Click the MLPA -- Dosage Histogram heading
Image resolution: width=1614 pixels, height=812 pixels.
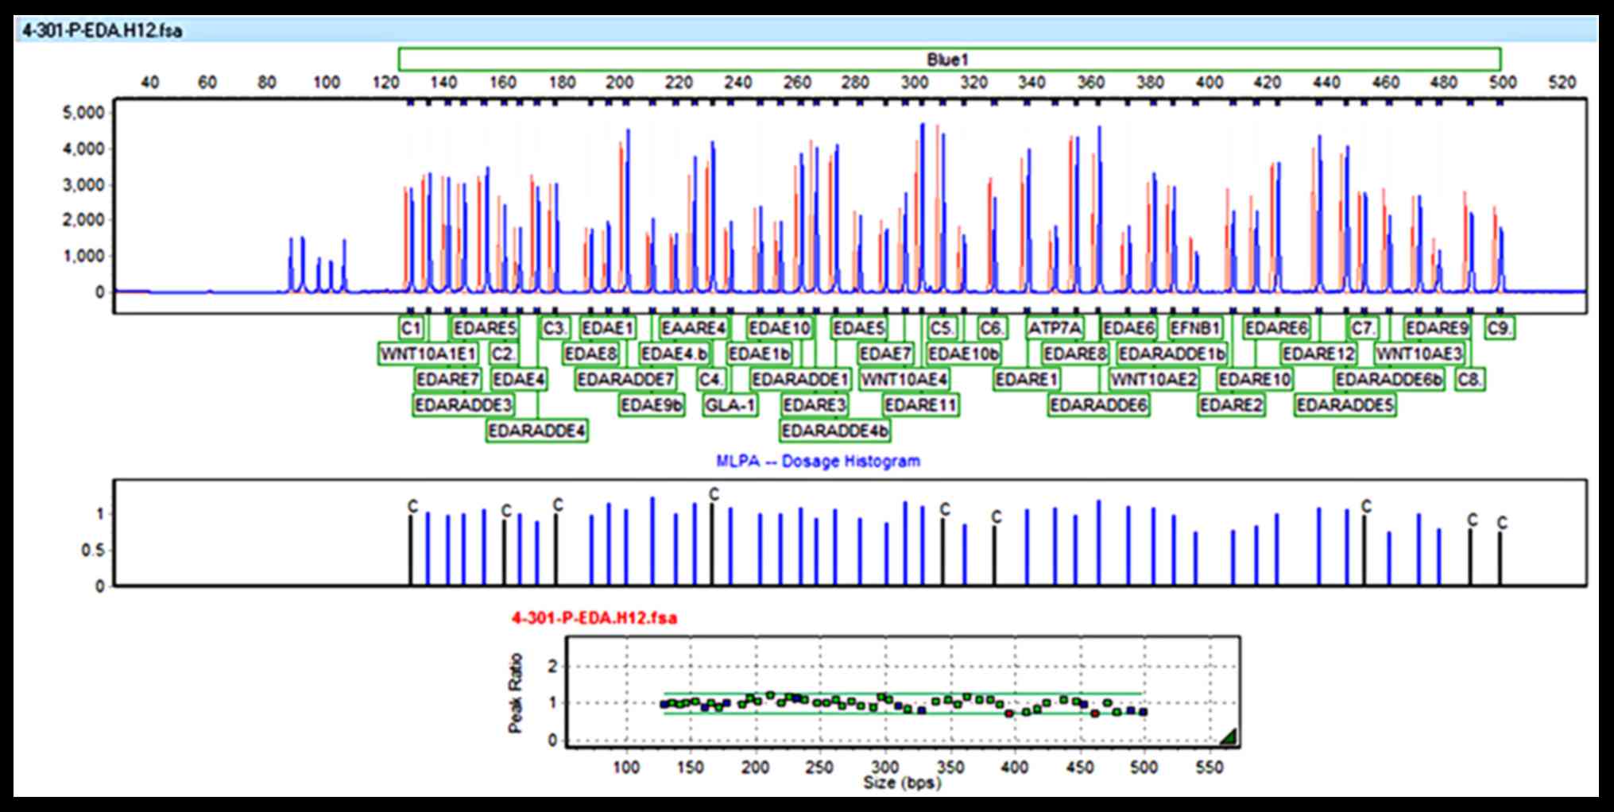(818, 461)
